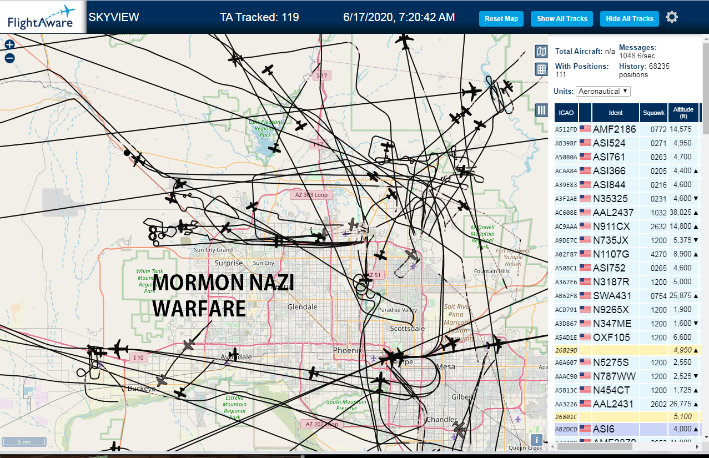Select aircraft N9265X
Viewport: 709px width, 458px height.
627,310
